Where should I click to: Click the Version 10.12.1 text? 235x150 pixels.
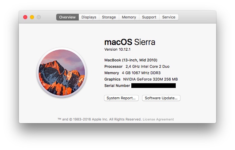click(x=117, y=49)
